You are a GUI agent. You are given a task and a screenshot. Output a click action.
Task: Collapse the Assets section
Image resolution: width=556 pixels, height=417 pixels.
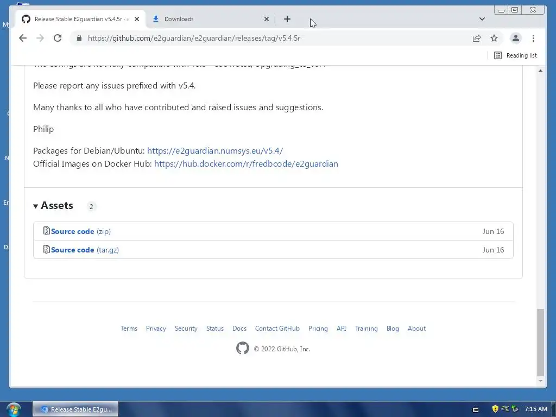click(53, 206)
